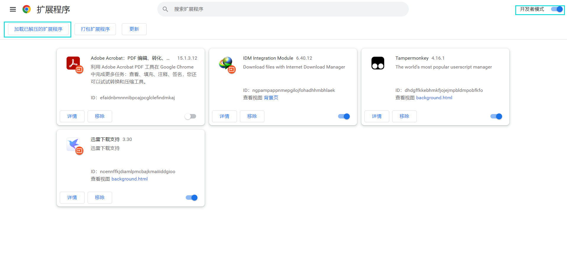The image size is (567, 265).
Task: Click 加载已解压的扩展程序 button
Action: [x=38, y=29]
